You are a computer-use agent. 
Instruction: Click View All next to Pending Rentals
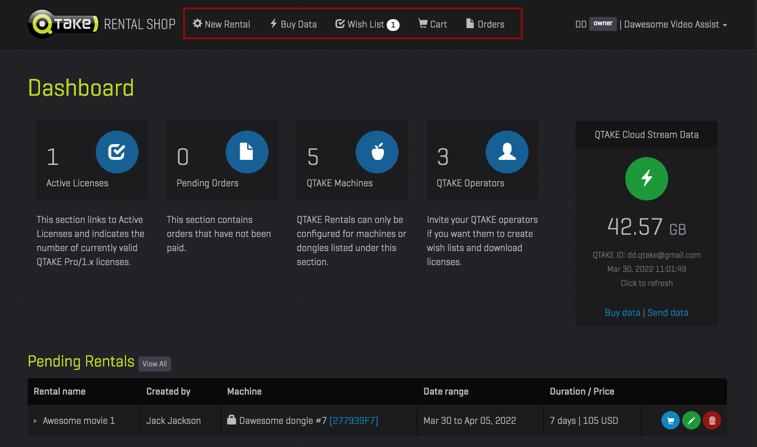(155, 364)
